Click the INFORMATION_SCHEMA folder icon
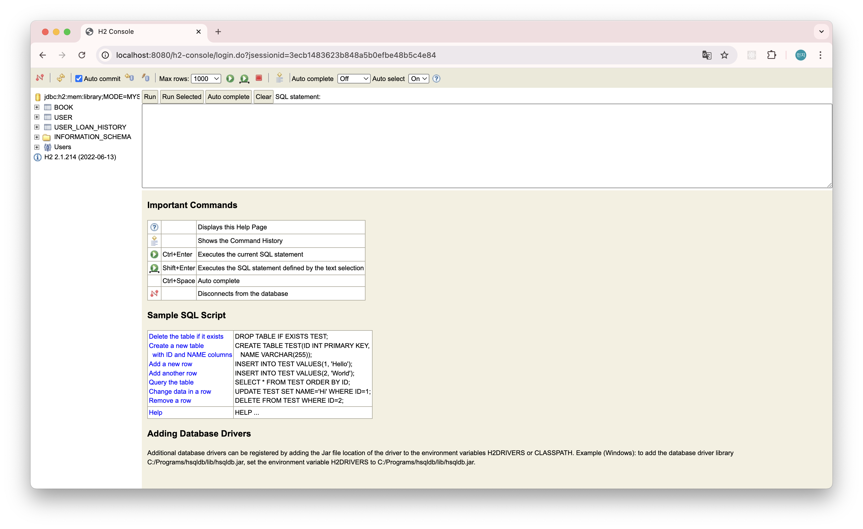This screenshot has height=529, width=863. click(x=47, y=137)
